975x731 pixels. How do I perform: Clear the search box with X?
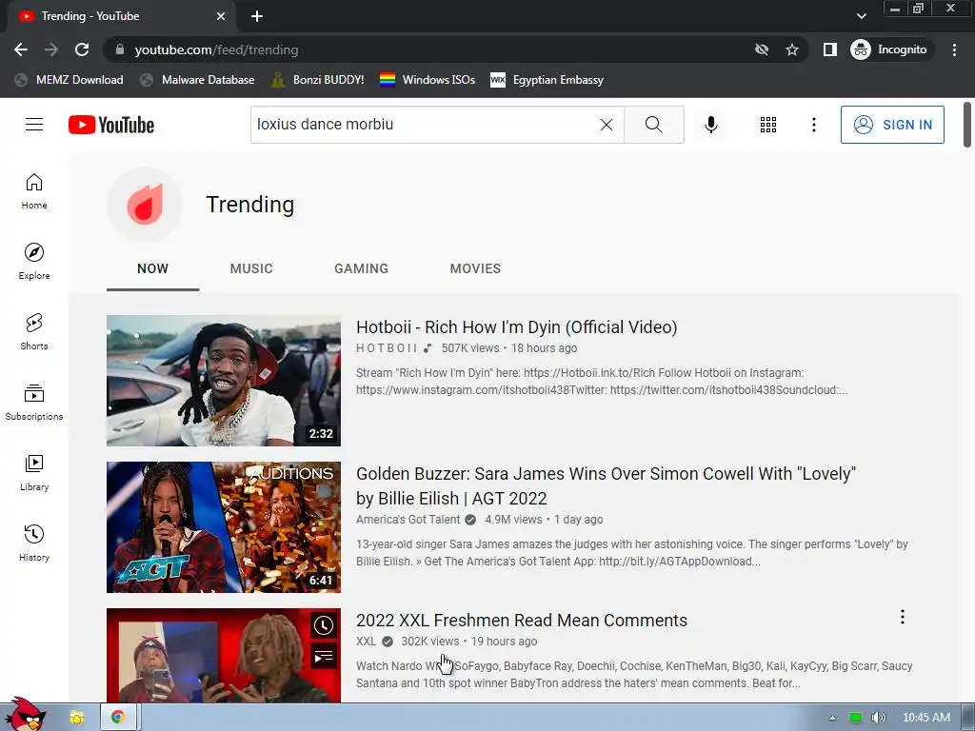point(607,125)
